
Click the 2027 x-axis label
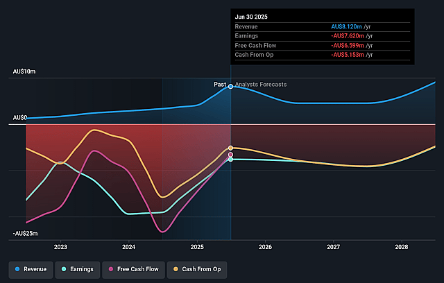333,247
